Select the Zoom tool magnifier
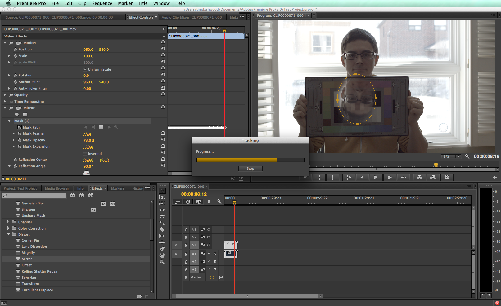Viewport: 501px width, 306px height. [162, 262]
